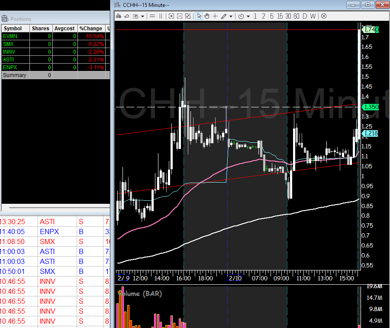Sort positions by Avgcost column header
390x328 pixels.
pyautogui.click(x=65, y=29)
